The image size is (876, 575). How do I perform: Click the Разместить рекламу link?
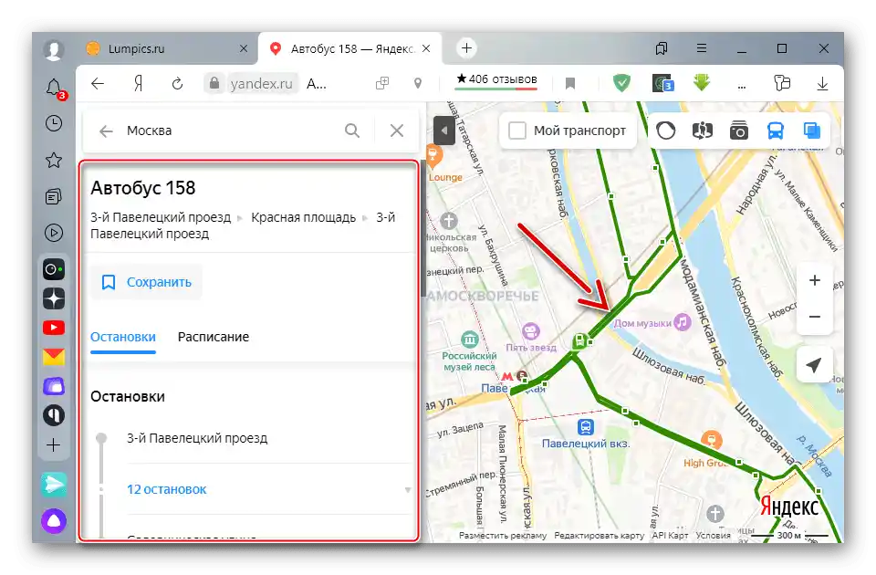[x=503, y=536]
